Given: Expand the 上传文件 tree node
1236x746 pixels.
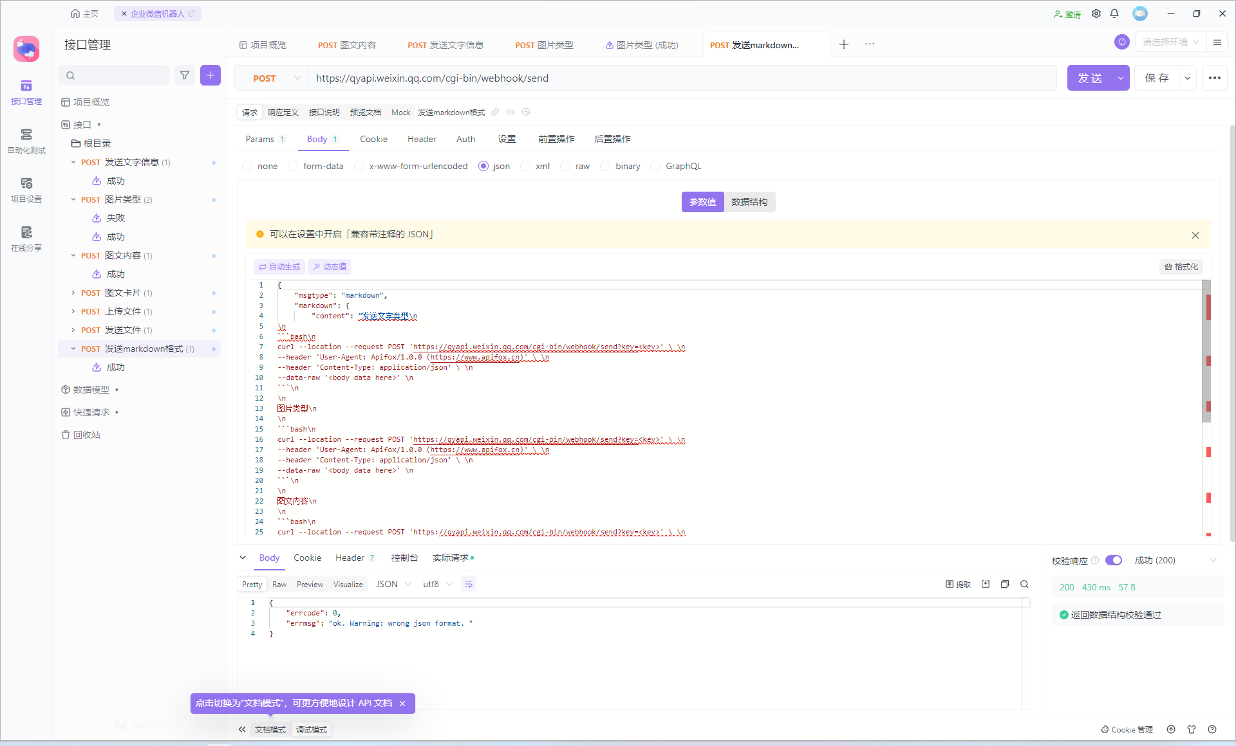Looking at the screenshot, I should [x=73, y=311].
